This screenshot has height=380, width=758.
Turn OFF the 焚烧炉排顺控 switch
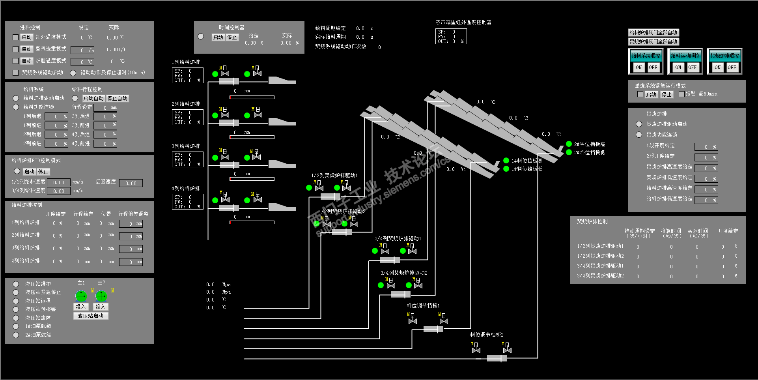732,67
